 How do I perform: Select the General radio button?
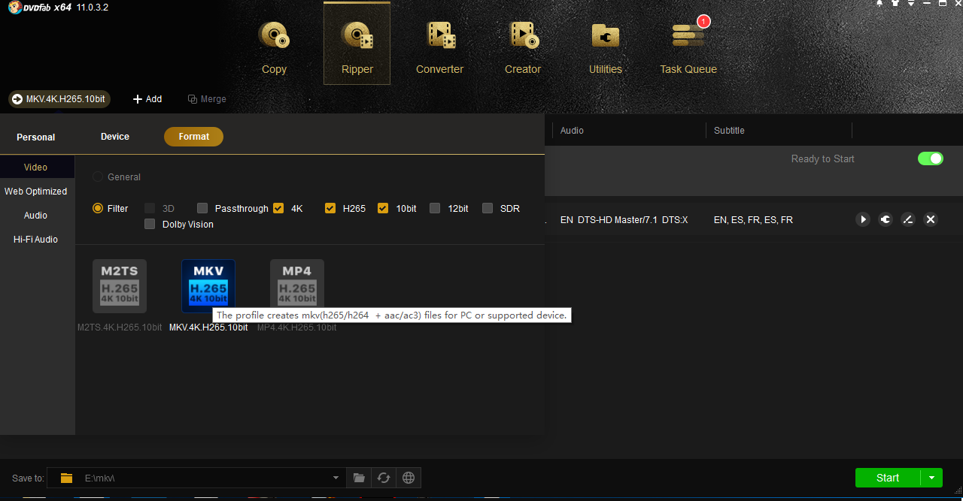coord(98,177)
